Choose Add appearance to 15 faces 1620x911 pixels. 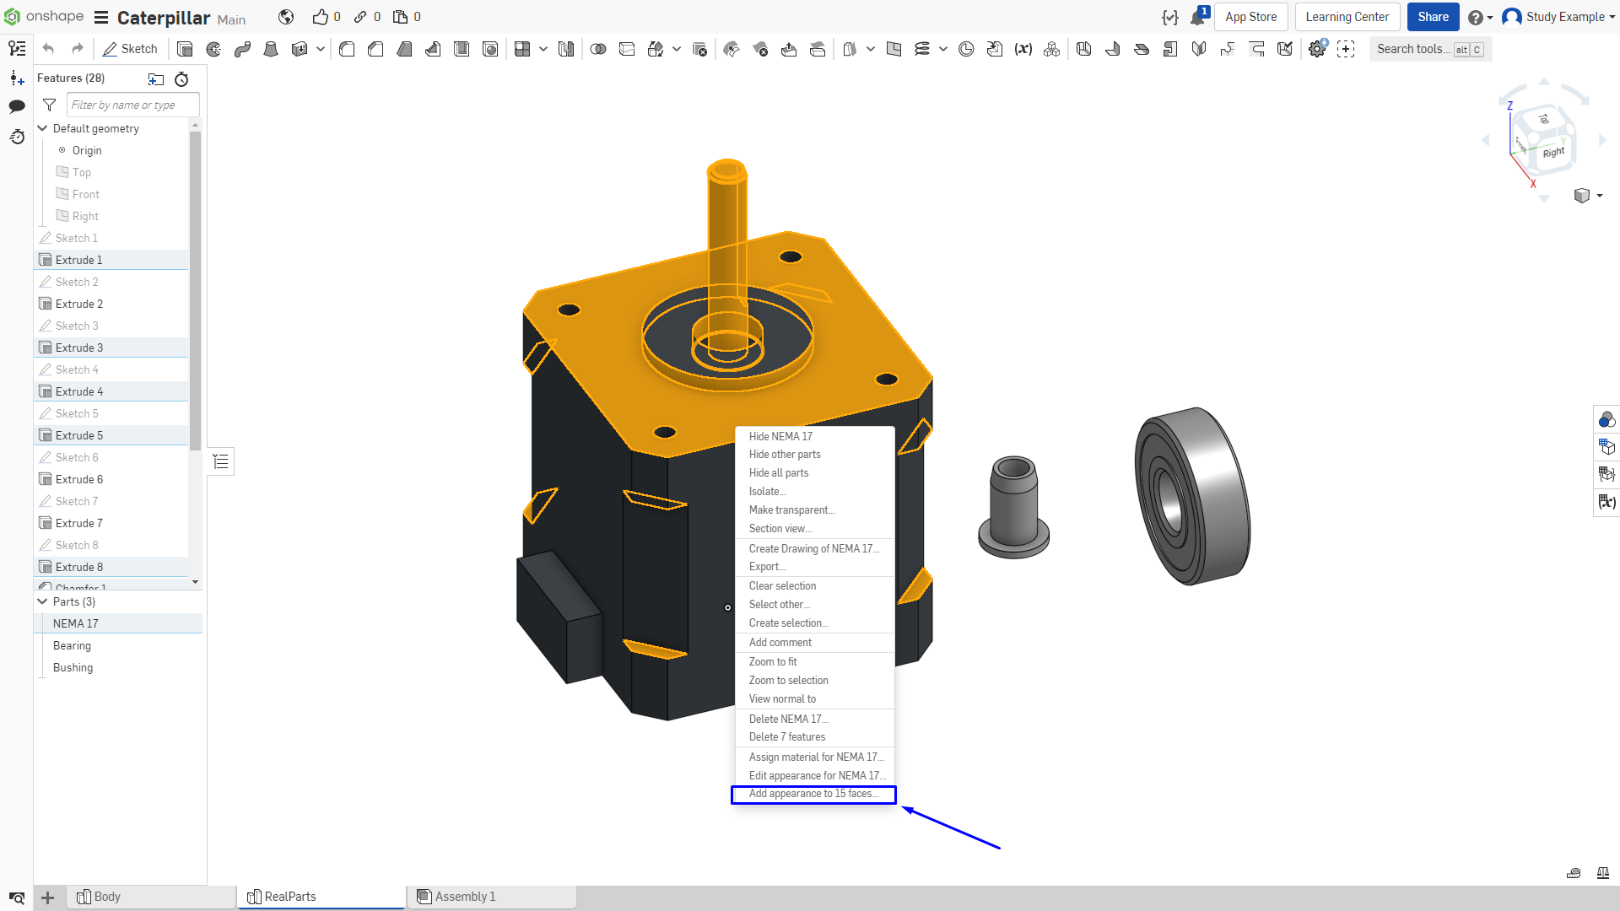pos(813,794)
